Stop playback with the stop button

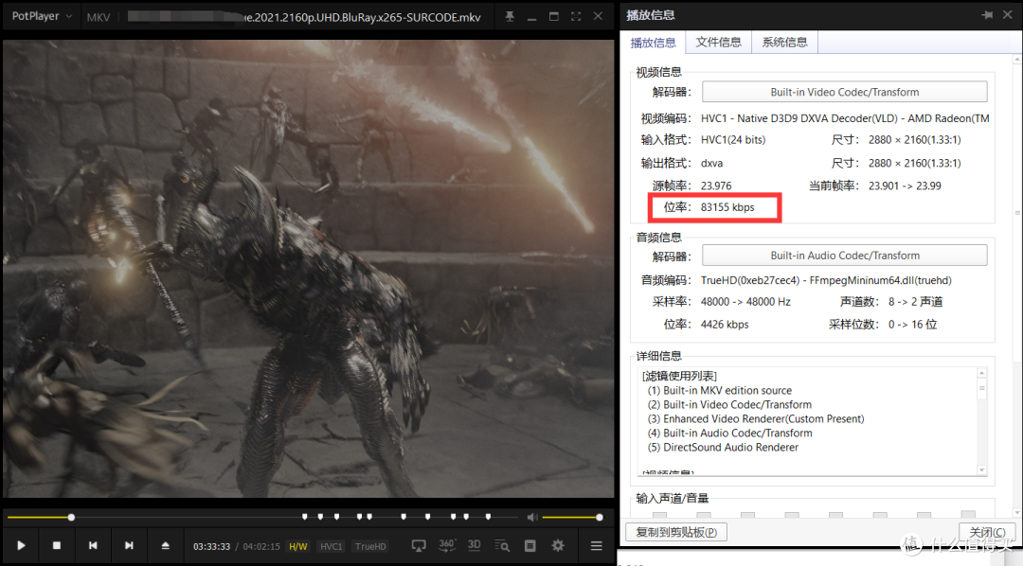57,546
